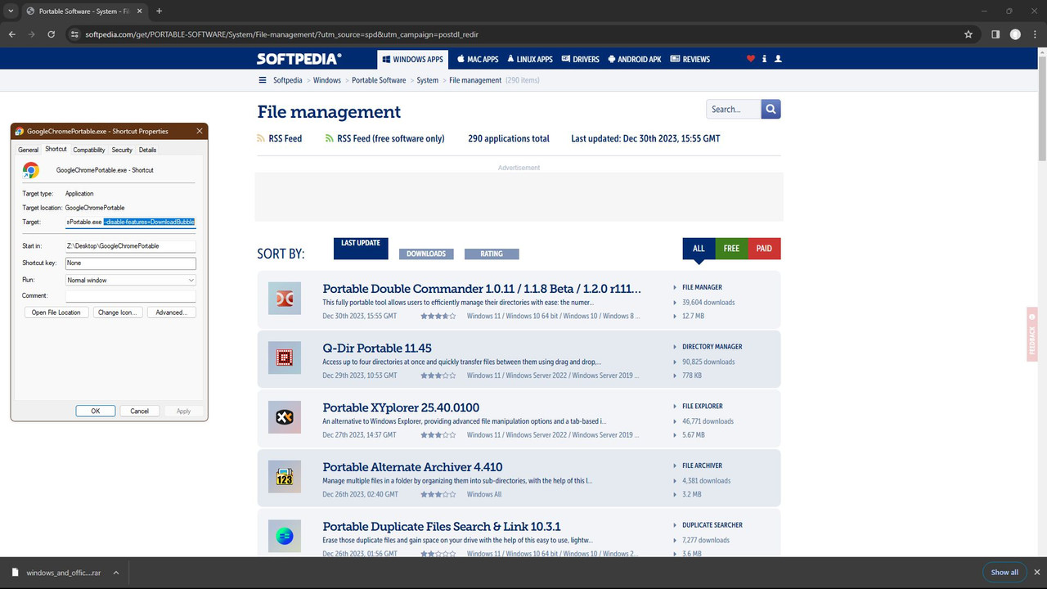This screenshot has height=589, width=1047.
Task: Switch to Compatibility tab
Action: coord(89,150)
